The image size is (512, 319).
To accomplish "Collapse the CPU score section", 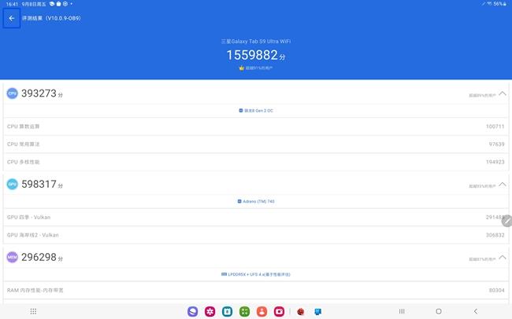I will pos(503,93).
